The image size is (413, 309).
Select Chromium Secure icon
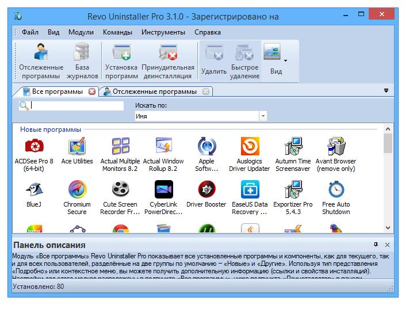[77, 197]
